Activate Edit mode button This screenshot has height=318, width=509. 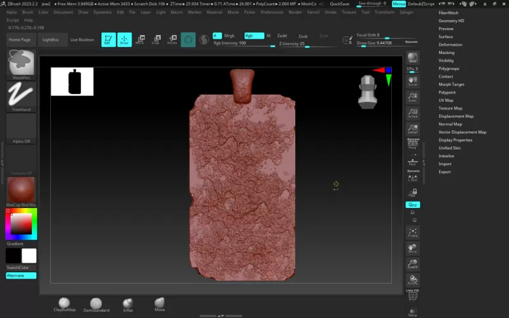(107, 39)
